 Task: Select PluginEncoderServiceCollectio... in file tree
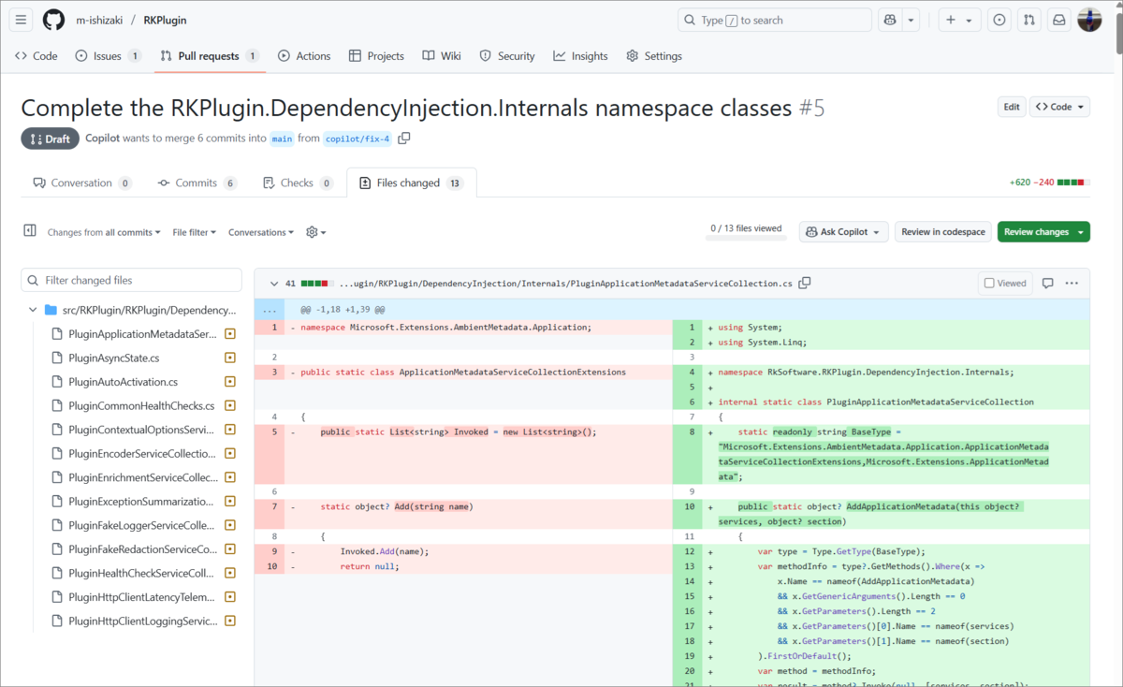tap(142, 453)
